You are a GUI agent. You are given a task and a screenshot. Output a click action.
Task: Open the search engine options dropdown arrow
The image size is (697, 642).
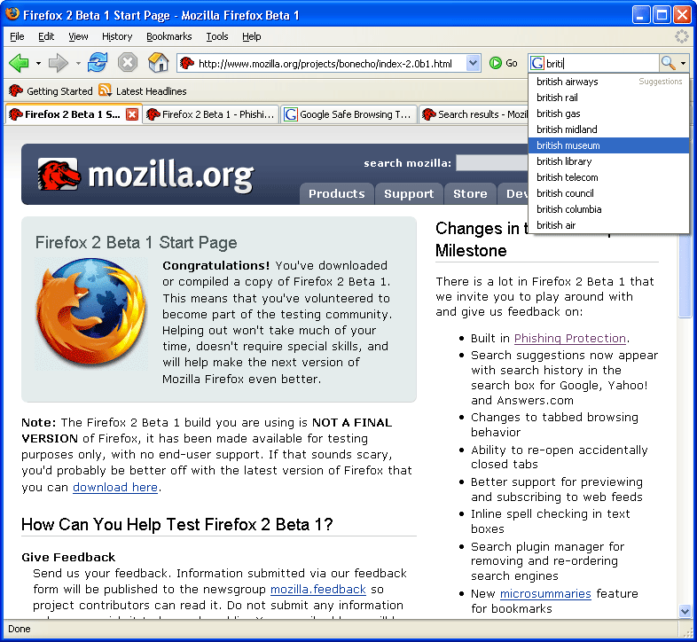683,64
